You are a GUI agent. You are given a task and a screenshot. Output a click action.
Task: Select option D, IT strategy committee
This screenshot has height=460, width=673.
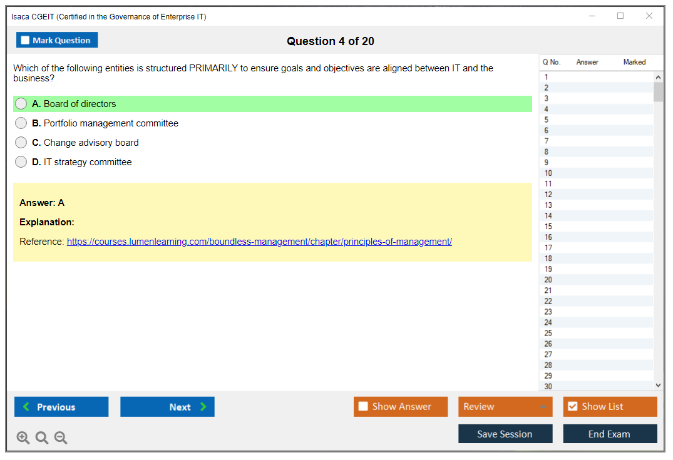coord(21,162)
